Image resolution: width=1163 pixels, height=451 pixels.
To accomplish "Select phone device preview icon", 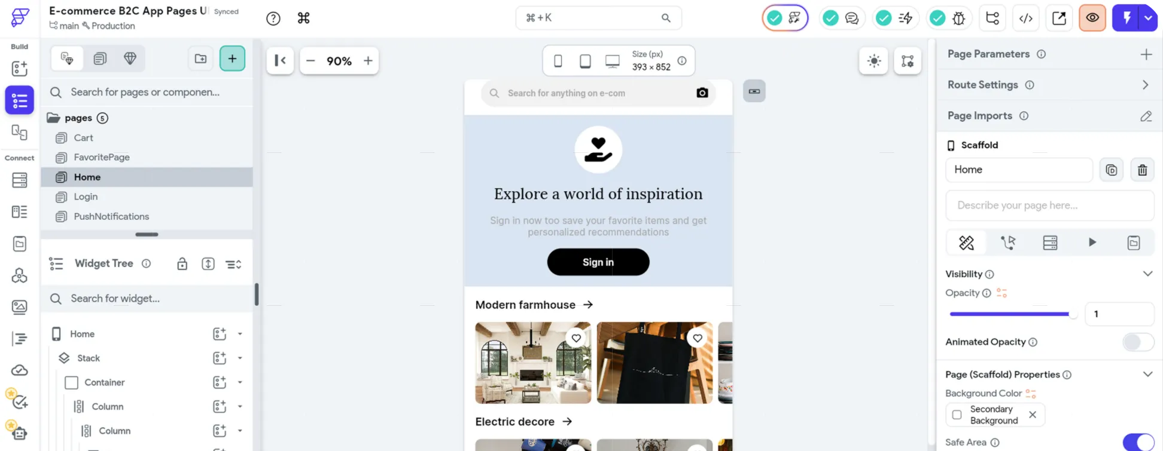I will pos(558,61).
